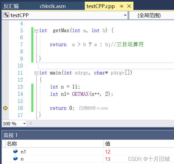Pin the testCPP.cpp tab
Image resolution: width=174 pixels, height=164 pixels.
[121, 6]
